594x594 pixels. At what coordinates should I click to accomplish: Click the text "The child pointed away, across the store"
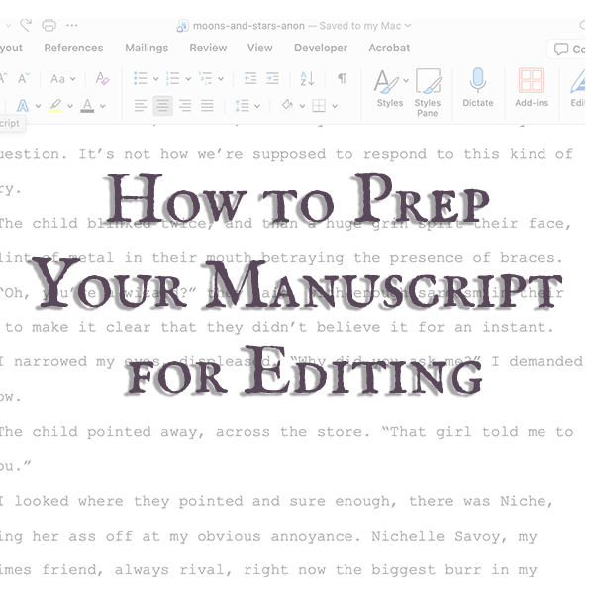(184, 432)
